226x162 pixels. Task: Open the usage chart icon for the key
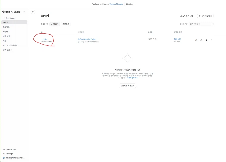click(206, 40)
